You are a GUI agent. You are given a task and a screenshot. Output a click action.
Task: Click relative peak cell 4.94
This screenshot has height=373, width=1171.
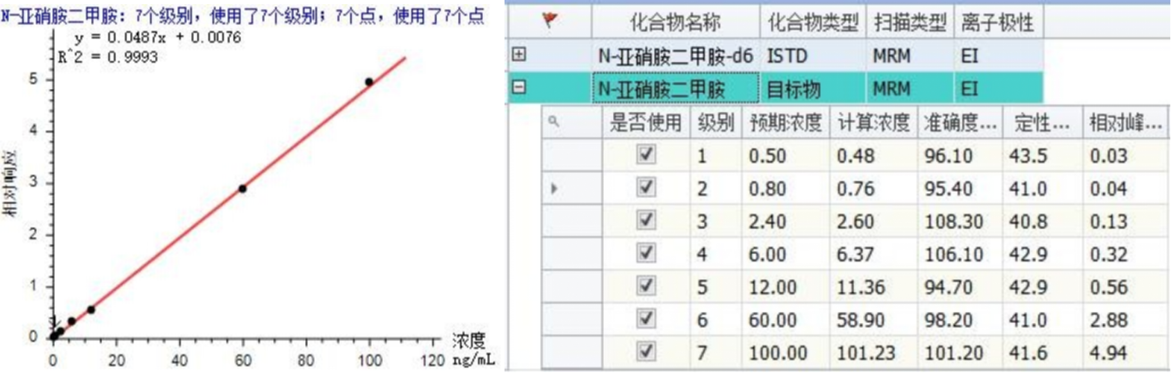click(1125, 353)
